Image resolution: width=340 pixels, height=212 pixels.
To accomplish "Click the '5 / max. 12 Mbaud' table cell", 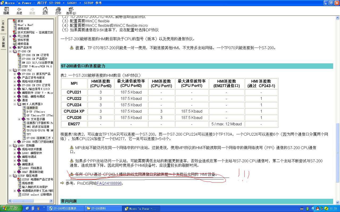I will coord(227,124).
